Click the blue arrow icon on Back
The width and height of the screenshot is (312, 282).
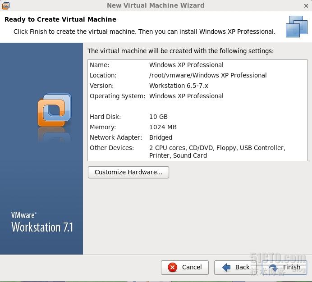click(226, 267)
